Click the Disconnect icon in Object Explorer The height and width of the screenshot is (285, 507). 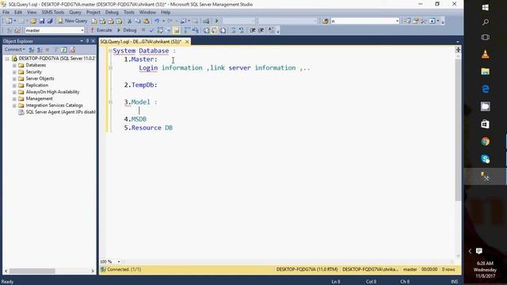tap(40, 50)
